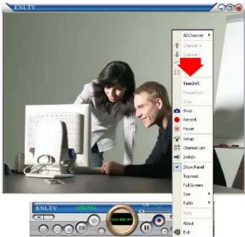This screenshot has height=237, width=245.
Task: Choose Stop in the context menu
Action: coord(193,102)
